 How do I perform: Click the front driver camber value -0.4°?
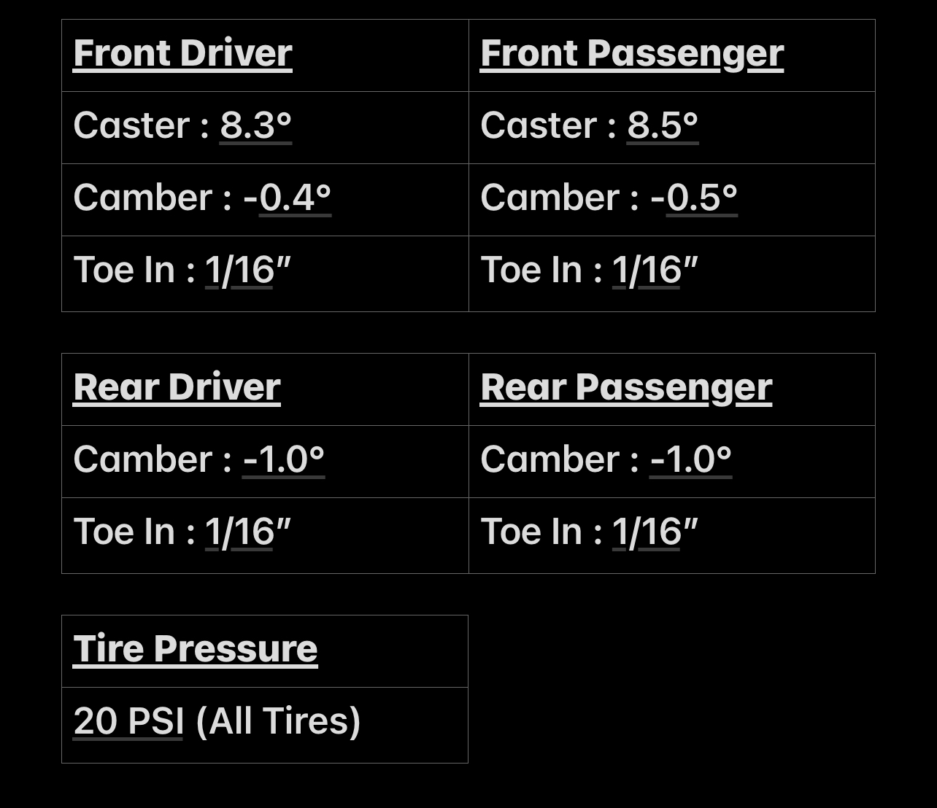288,198
